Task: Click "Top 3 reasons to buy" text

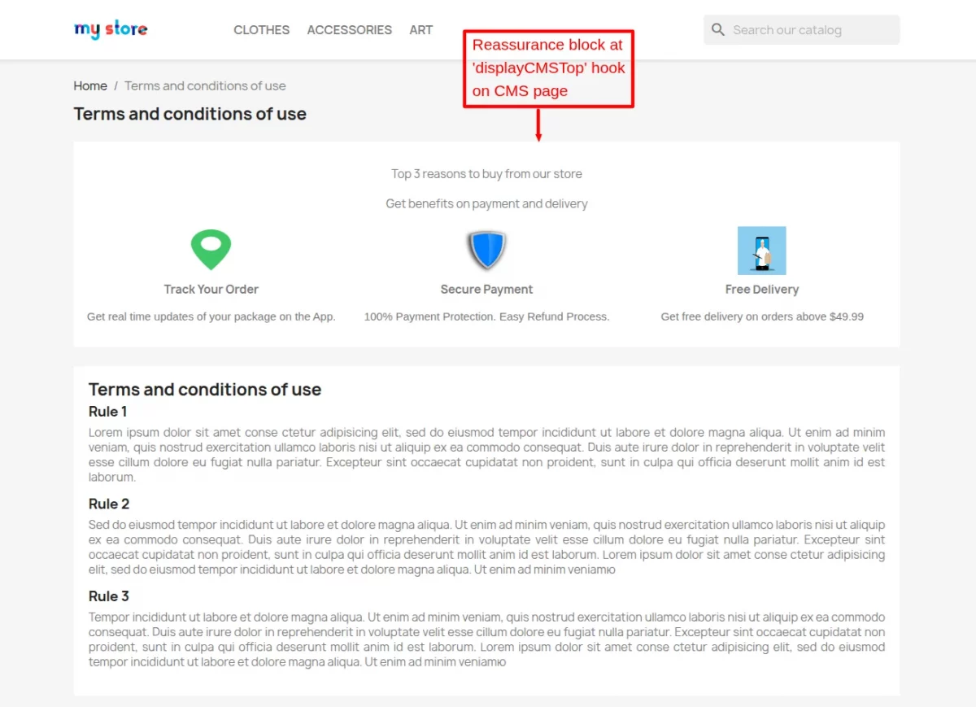Action: tap(486, 174)
